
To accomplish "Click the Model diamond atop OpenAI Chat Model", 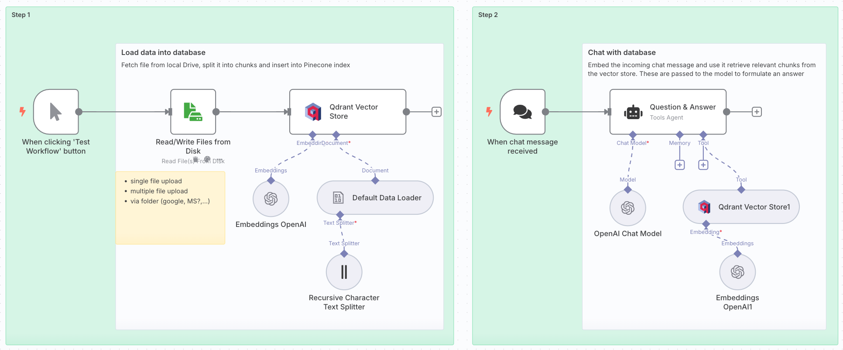I will point(628,189).
